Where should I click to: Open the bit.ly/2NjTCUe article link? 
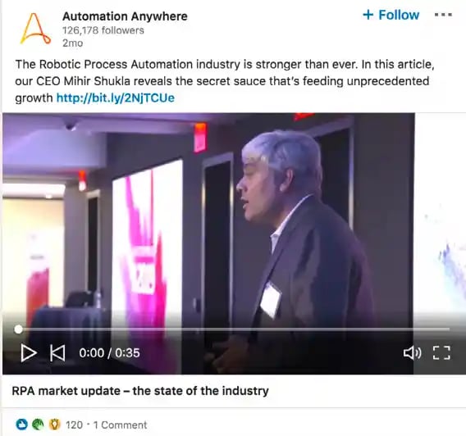116,98
